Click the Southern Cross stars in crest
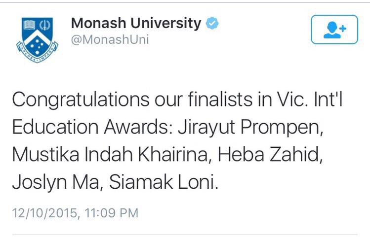 coord(37,46)
